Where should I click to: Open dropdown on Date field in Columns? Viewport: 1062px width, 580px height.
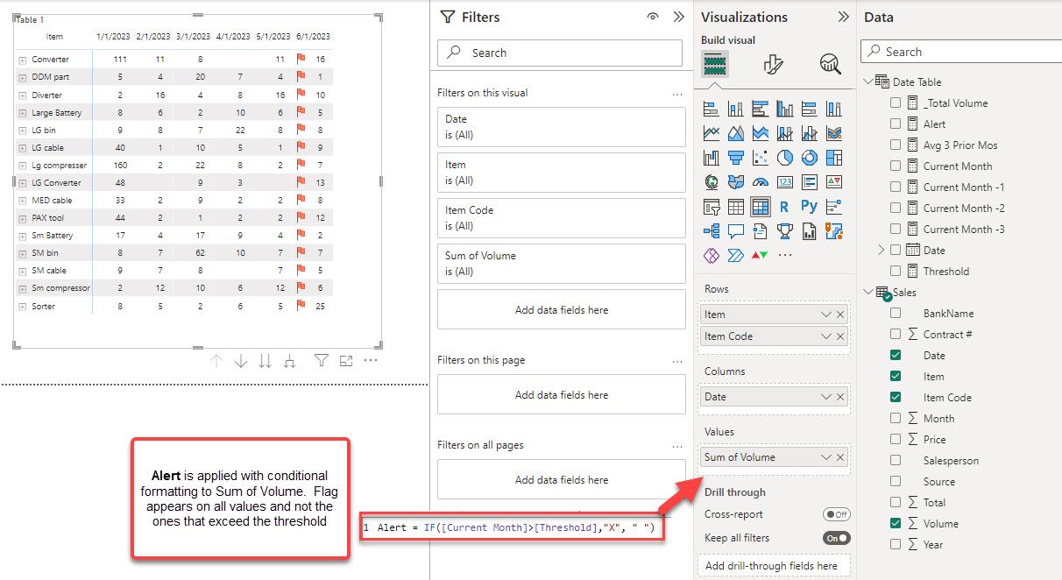(825, 397)
